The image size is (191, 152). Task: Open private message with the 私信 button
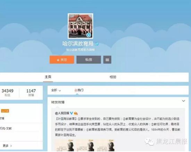pos(89,60)
